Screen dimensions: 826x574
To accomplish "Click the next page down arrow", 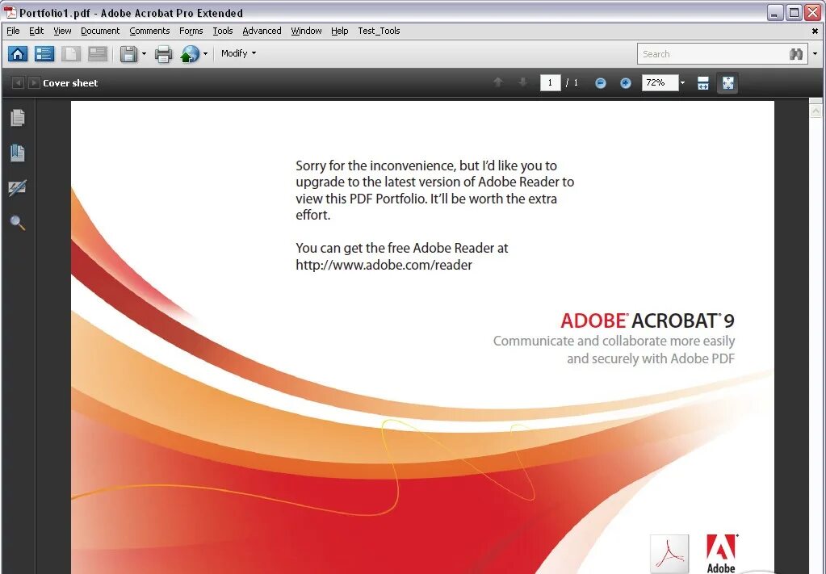I will coord(522,82).
